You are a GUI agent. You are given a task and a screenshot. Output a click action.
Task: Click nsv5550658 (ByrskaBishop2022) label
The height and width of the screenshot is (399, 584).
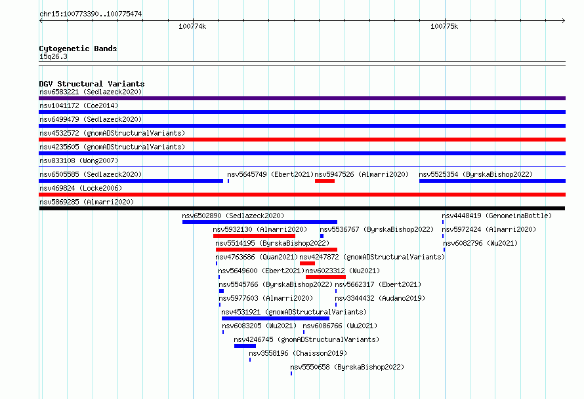pyautogui.click(x=347, y=367)
